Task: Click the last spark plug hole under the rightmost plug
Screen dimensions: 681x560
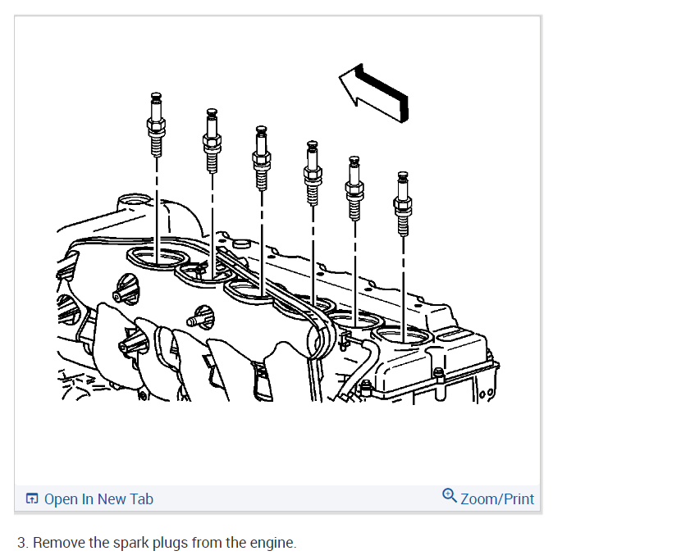Action: point(403,336)
